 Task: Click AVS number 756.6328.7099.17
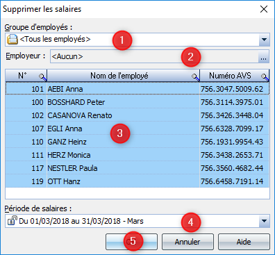pyautogui.click(x=232, y=129)
